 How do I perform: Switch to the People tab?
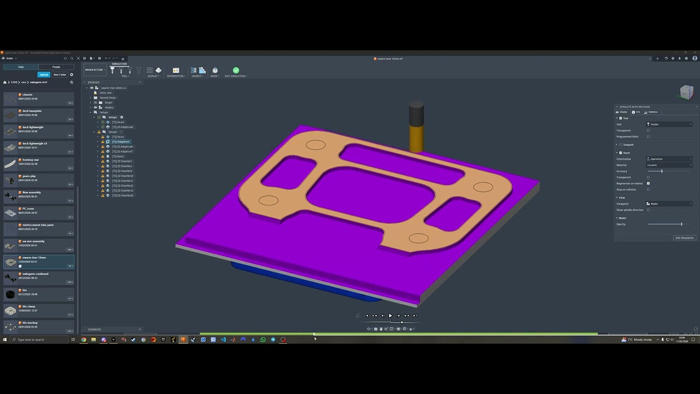56,67
